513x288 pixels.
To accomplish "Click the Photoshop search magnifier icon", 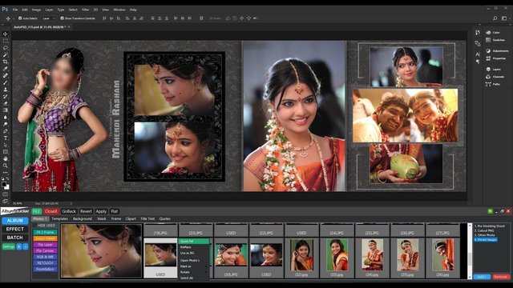I will point(495,18).
